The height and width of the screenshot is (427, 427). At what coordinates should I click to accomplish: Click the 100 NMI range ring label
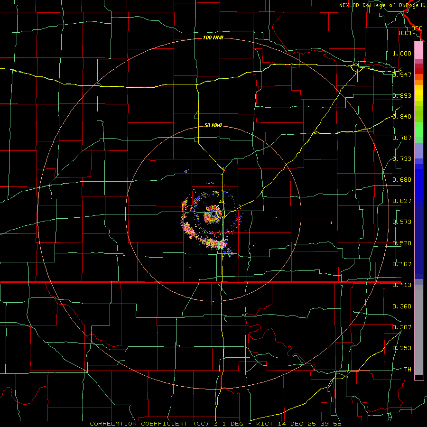213,37
